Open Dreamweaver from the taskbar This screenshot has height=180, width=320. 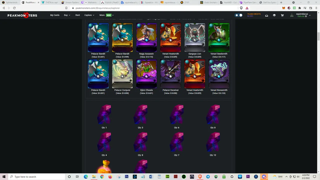[167, 177]
